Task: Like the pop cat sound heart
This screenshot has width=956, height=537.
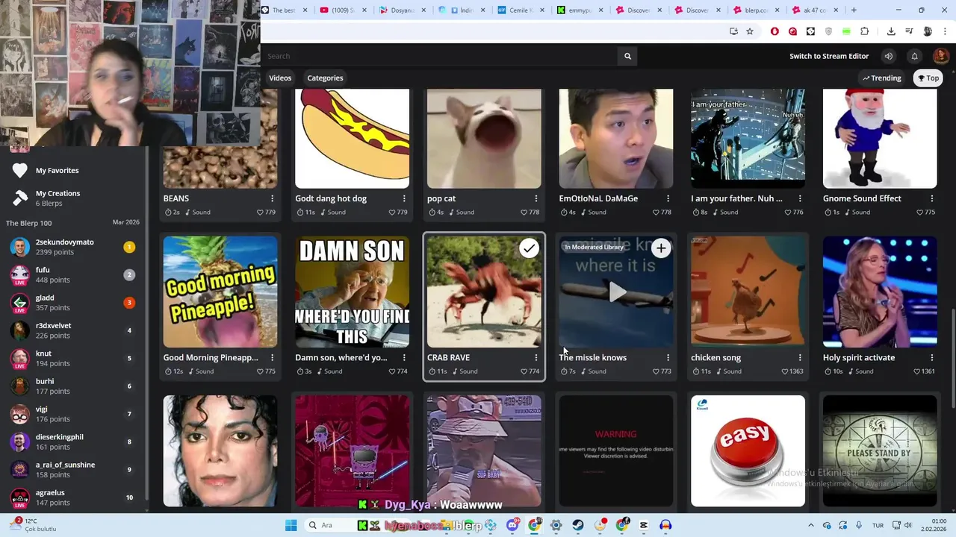Action: [x=524, y=213]
